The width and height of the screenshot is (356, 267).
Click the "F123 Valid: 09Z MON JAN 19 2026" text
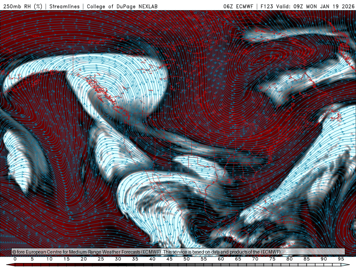(x=307, y=6)
